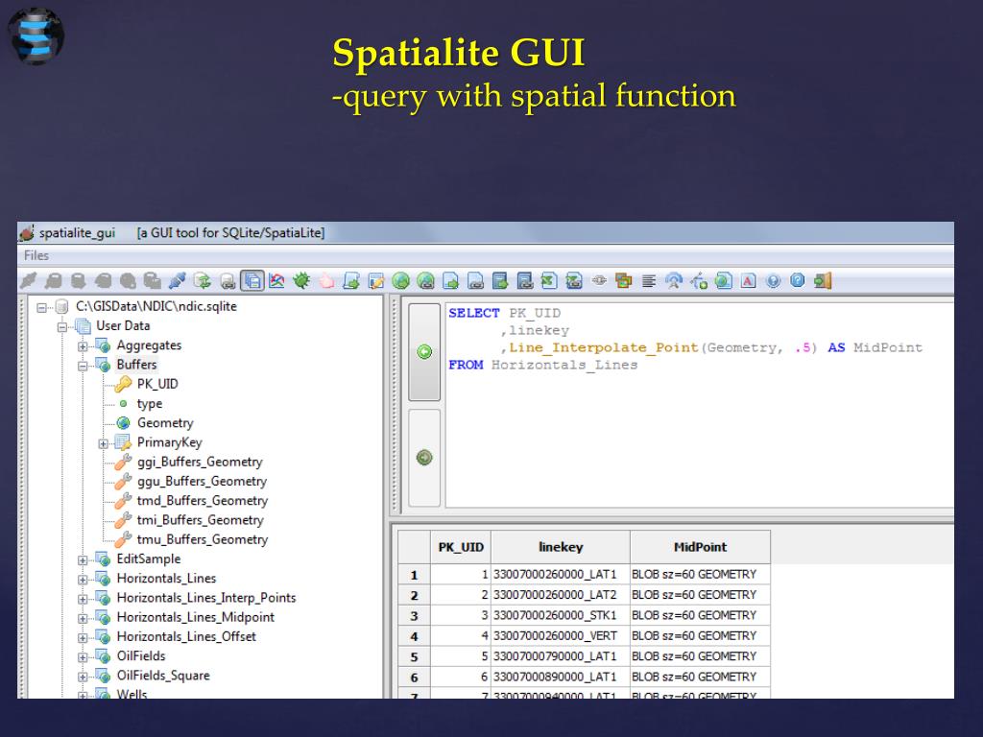
Task: Expand the Horizontals_Lines table node
Action: 83,579
